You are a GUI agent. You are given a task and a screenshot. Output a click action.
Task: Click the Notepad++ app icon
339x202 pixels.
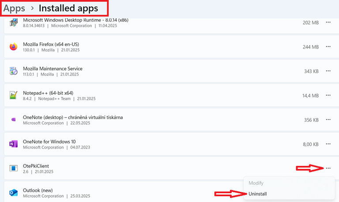(14, 95)
